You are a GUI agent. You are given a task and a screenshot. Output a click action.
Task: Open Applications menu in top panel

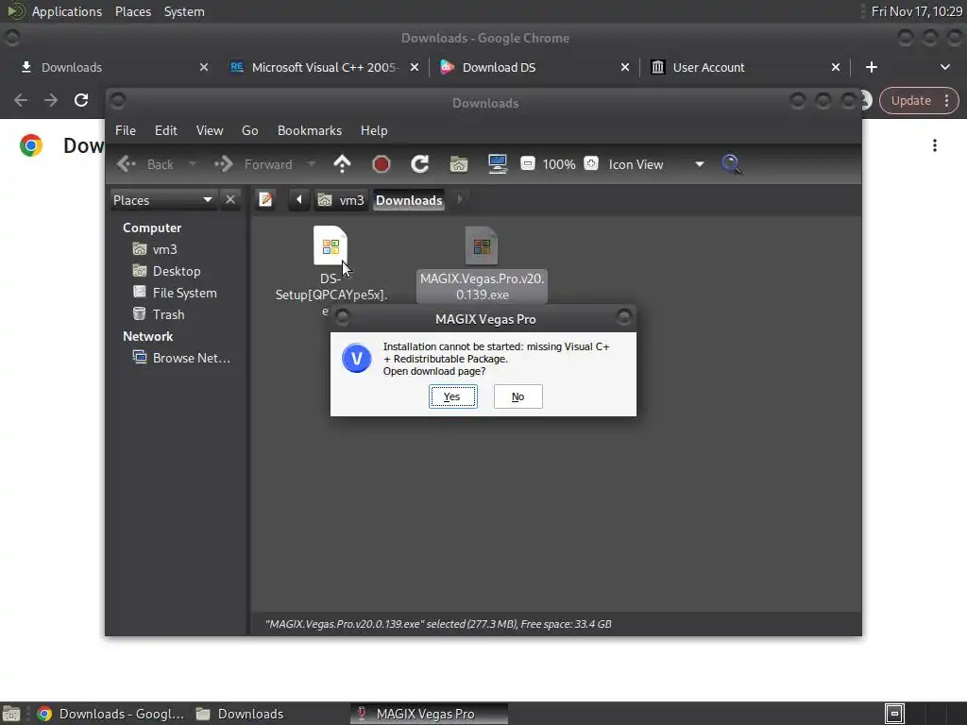(x=67, y=11)
